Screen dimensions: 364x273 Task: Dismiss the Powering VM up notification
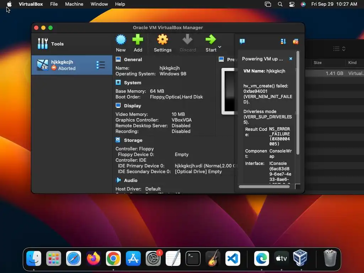coord(291,59)
